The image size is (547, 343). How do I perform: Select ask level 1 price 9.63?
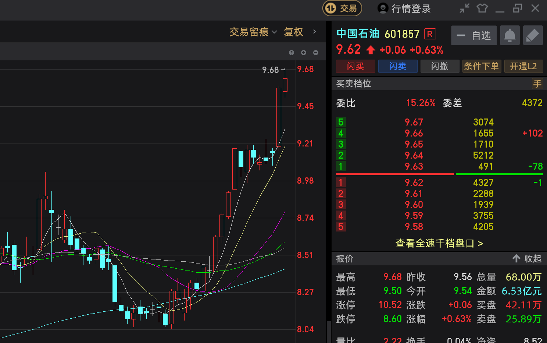click(x=414, y=166)
